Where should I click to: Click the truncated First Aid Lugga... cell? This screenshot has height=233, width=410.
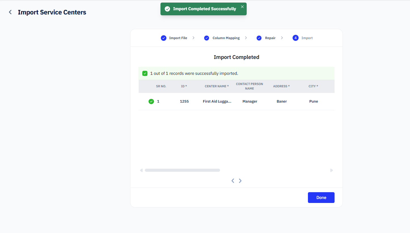pos(217,101)
